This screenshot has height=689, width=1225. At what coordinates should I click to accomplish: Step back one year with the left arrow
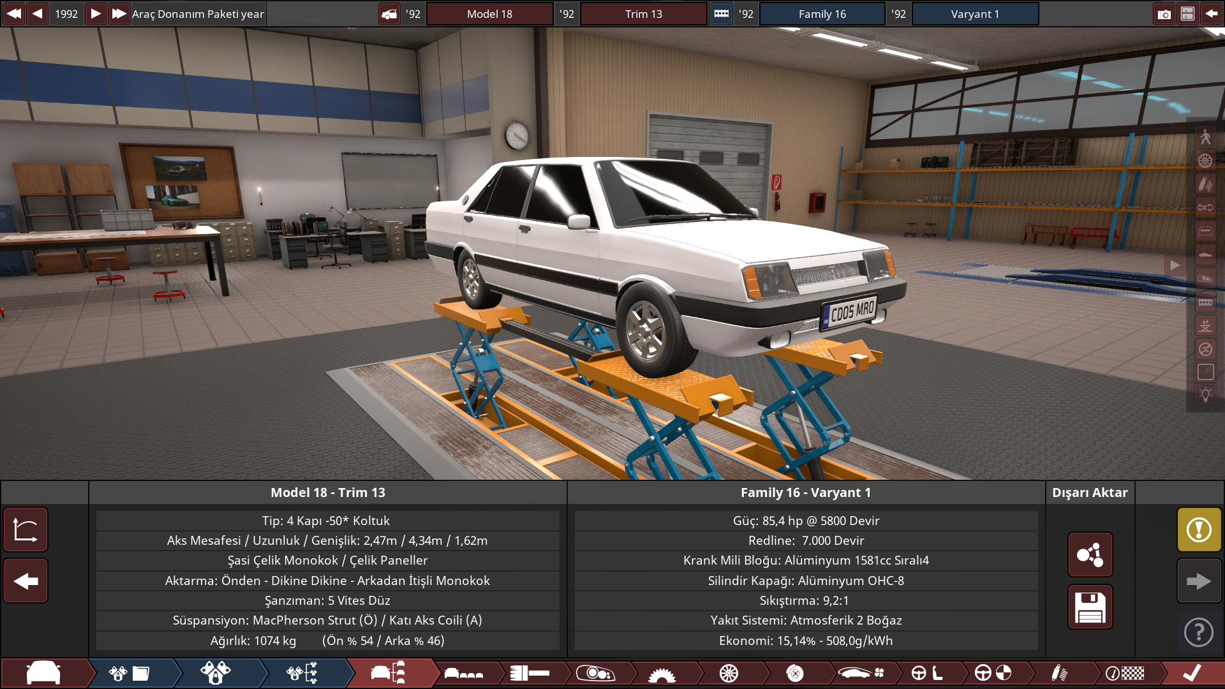click(x=37, y=13)
